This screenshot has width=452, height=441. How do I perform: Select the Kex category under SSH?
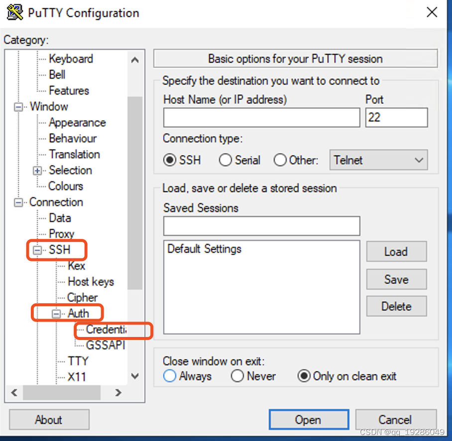[x=76, y=266]
